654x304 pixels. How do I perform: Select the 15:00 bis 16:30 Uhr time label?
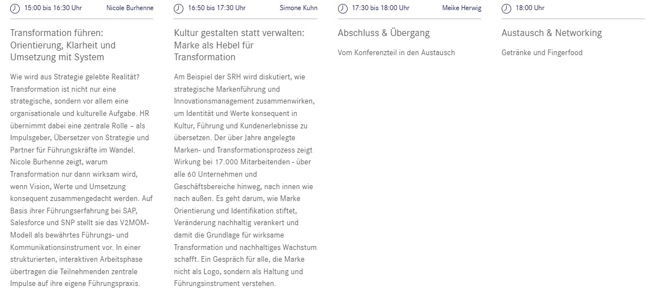[x=53, y=8]
